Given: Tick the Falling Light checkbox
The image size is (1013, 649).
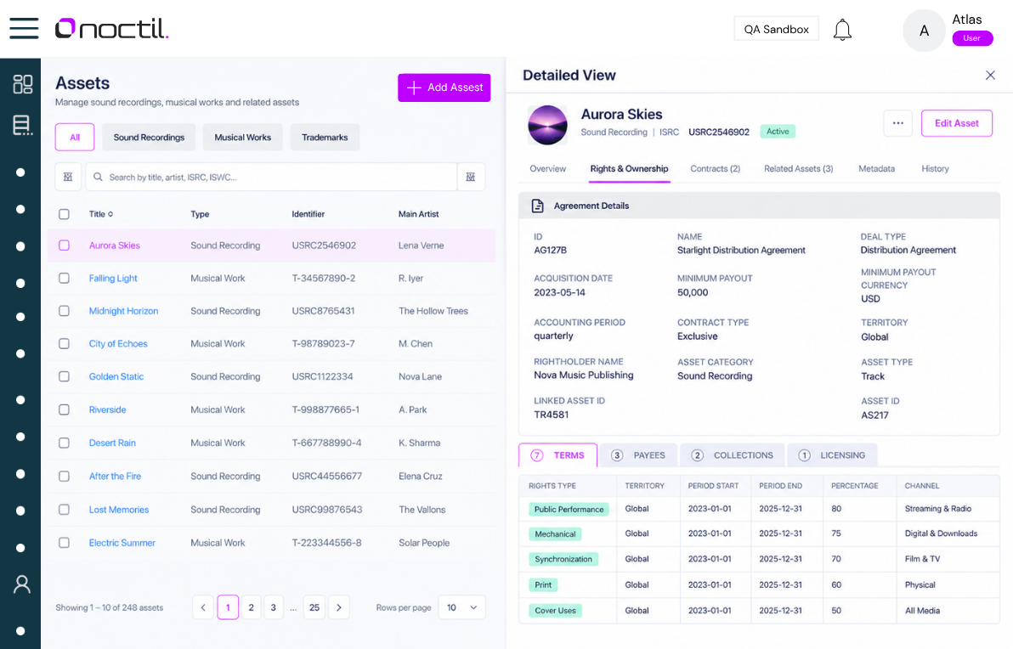Looking at the screenshot, I should coord(64,279).
